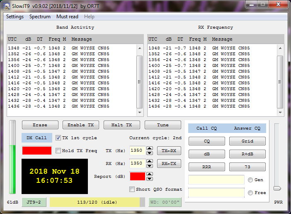Image resolution: width=291 pixels, height=214 pixels.
Task: Decrease RX frequency with down arrow
Action: (x=150, y=166)
